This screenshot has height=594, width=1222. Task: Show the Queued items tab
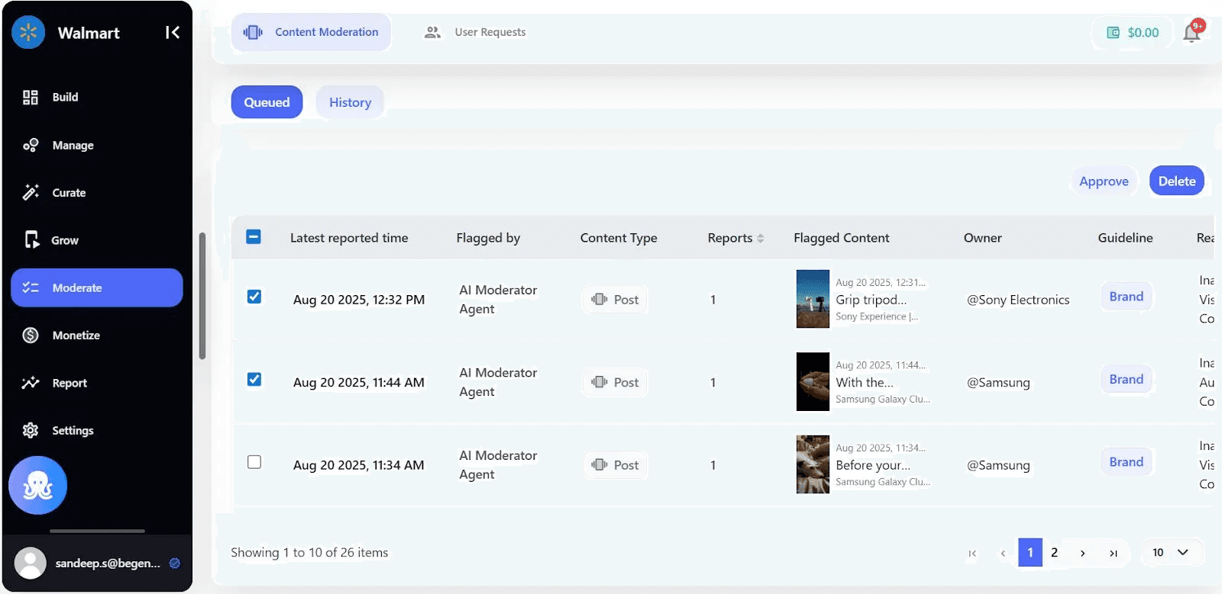tap(267, 102)
